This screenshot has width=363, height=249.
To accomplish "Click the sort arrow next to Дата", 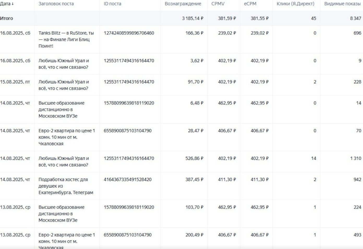I will (x=13, y=4).
